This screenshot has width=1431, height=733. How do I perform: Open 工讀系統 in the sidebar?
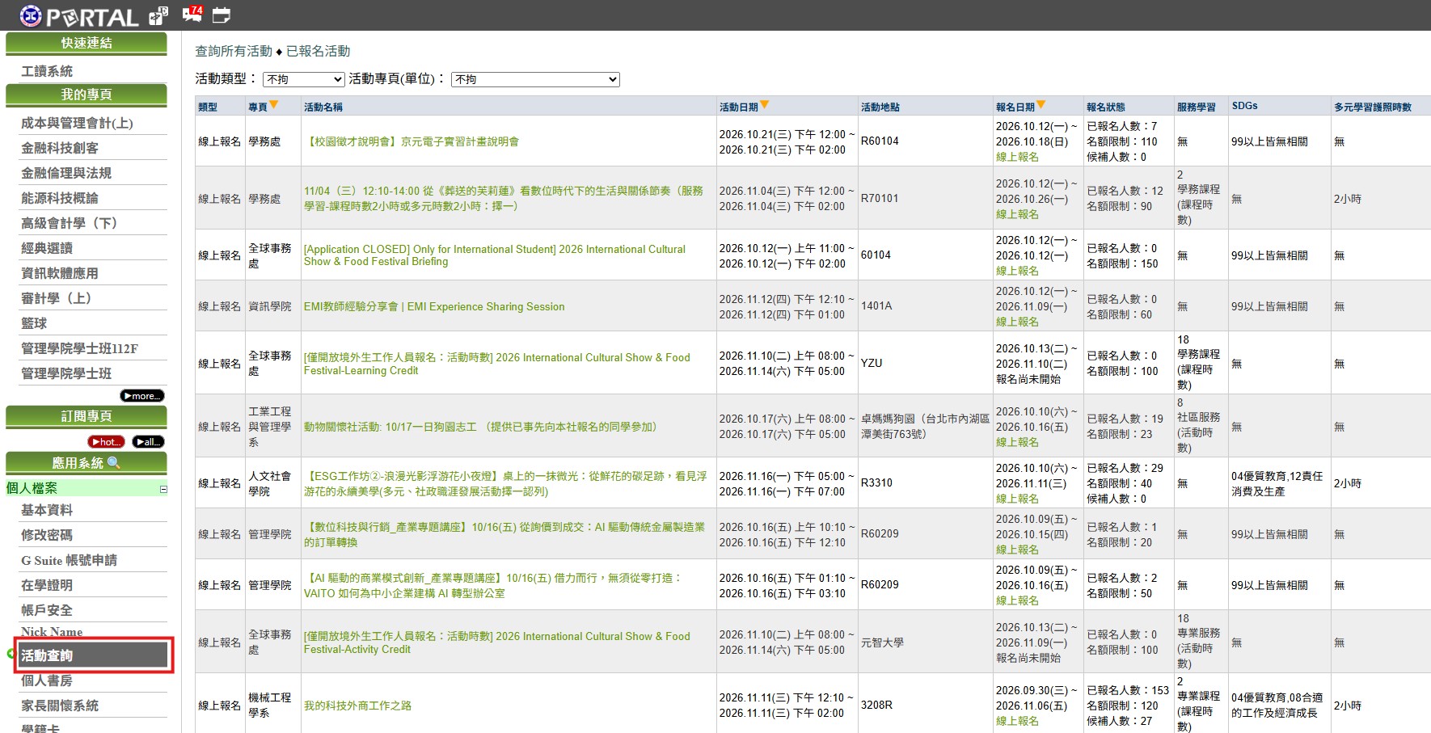click(47, 71)
